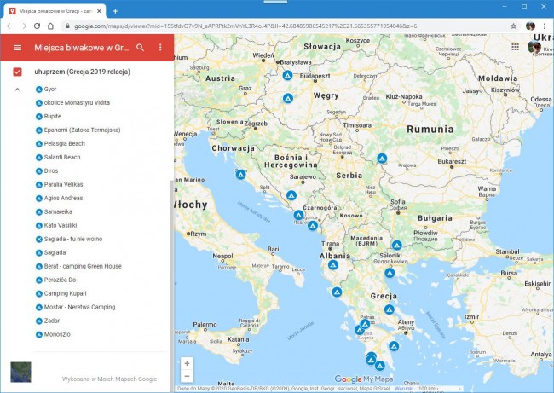The width and height of the screenshot is (554, 393).
Task: Click the satellite base map thumbnail
Action: 20,372
